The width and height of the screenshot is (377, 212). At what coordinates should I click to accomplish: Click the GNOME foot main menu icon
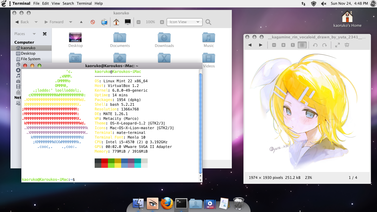pyautogui.click(x=4, y=3)
